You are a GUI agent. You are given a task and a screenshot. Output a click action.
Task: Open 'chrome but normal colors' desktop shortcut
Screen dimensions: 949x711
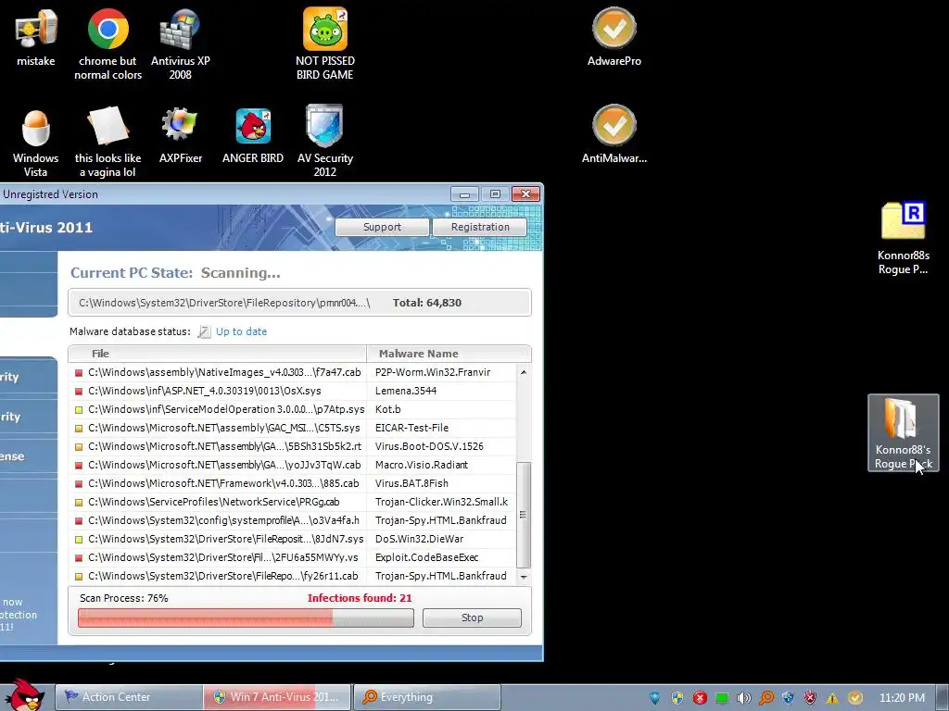(x=108, y=44)
